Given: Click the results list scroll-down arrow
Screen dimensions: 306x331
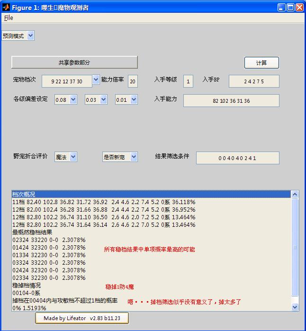Looking at the screenshot, I should (x=295, y=307).
